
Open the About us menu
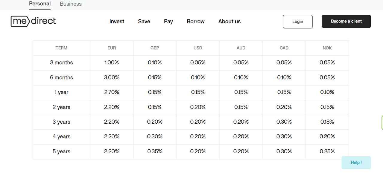click(x=230, y=22)
